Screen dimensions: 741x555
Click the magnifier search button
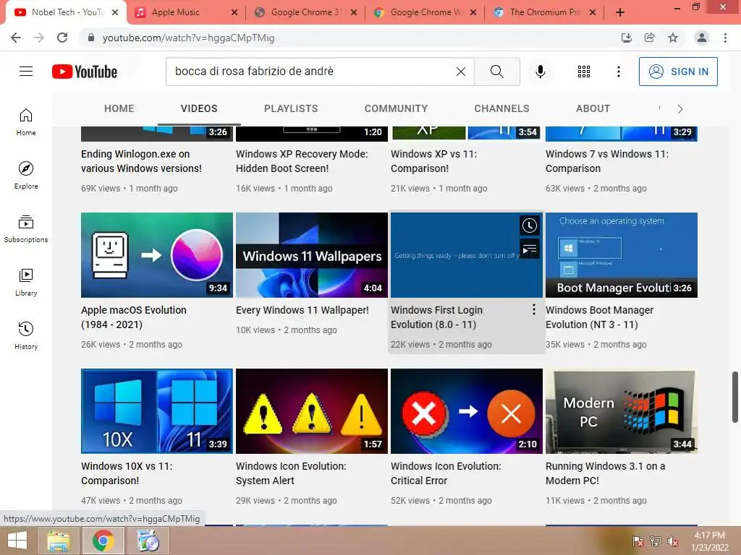tap(496, 72)
